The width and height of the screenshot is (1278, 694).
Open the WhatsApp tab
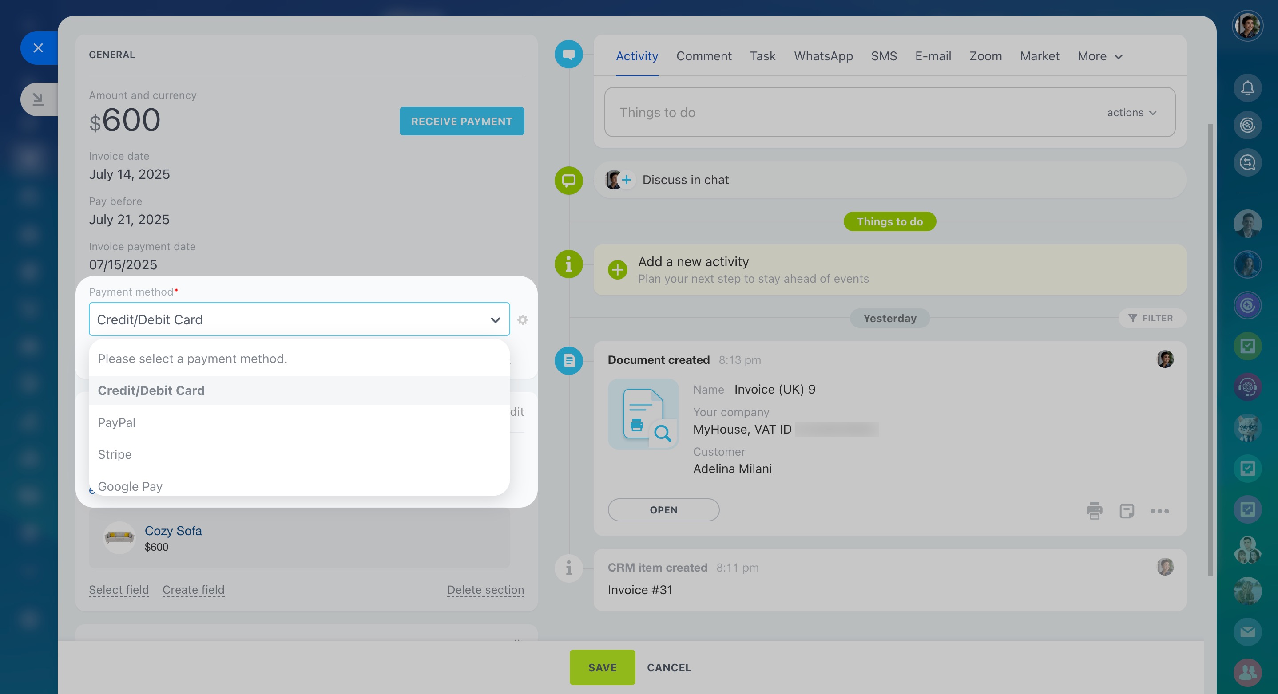[823, 56]
